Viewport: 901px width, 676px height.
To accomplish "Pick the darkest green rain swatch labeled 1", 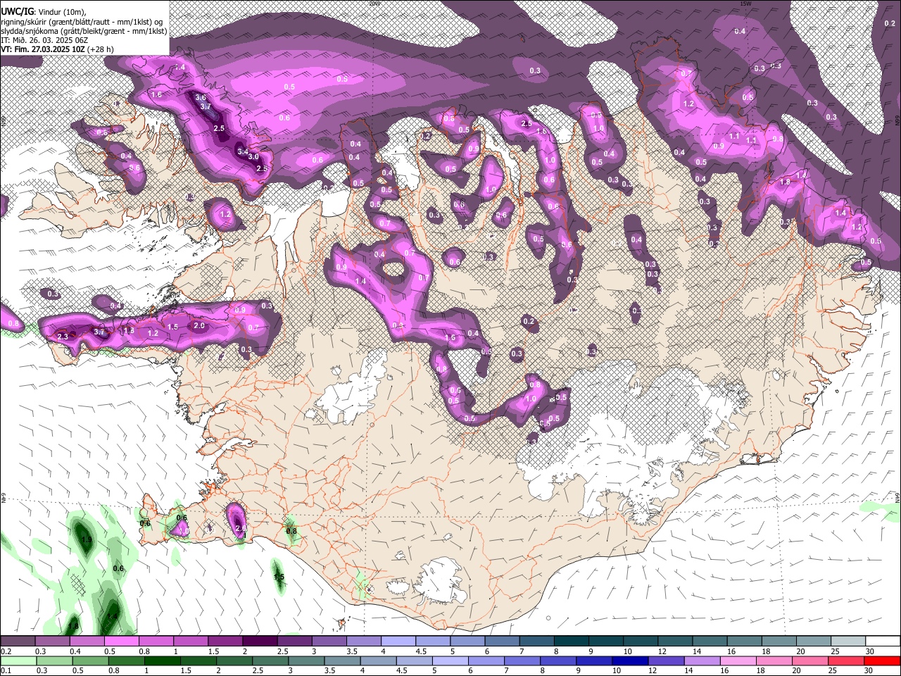I will (162, 661).
